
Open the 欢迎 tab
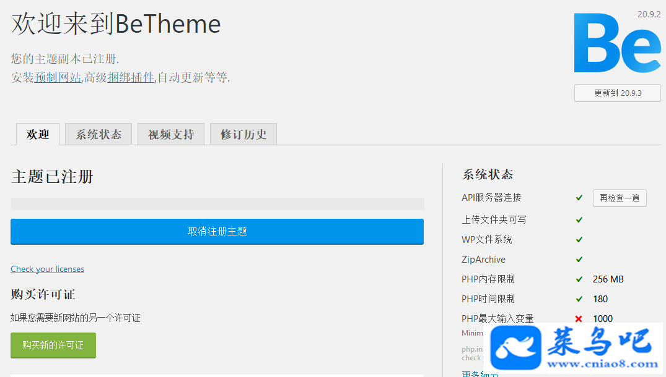click(38, 134)
